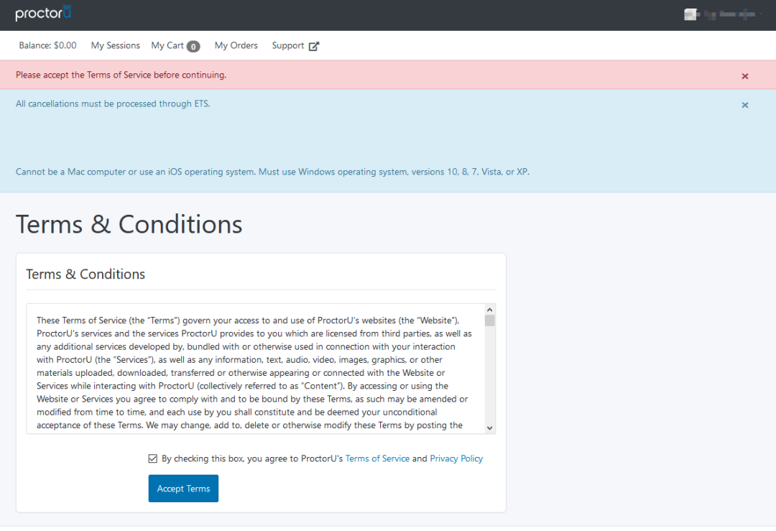Uncheck the agree to terms checkbox
776x531 pixels.
click(x=153, y=458)
